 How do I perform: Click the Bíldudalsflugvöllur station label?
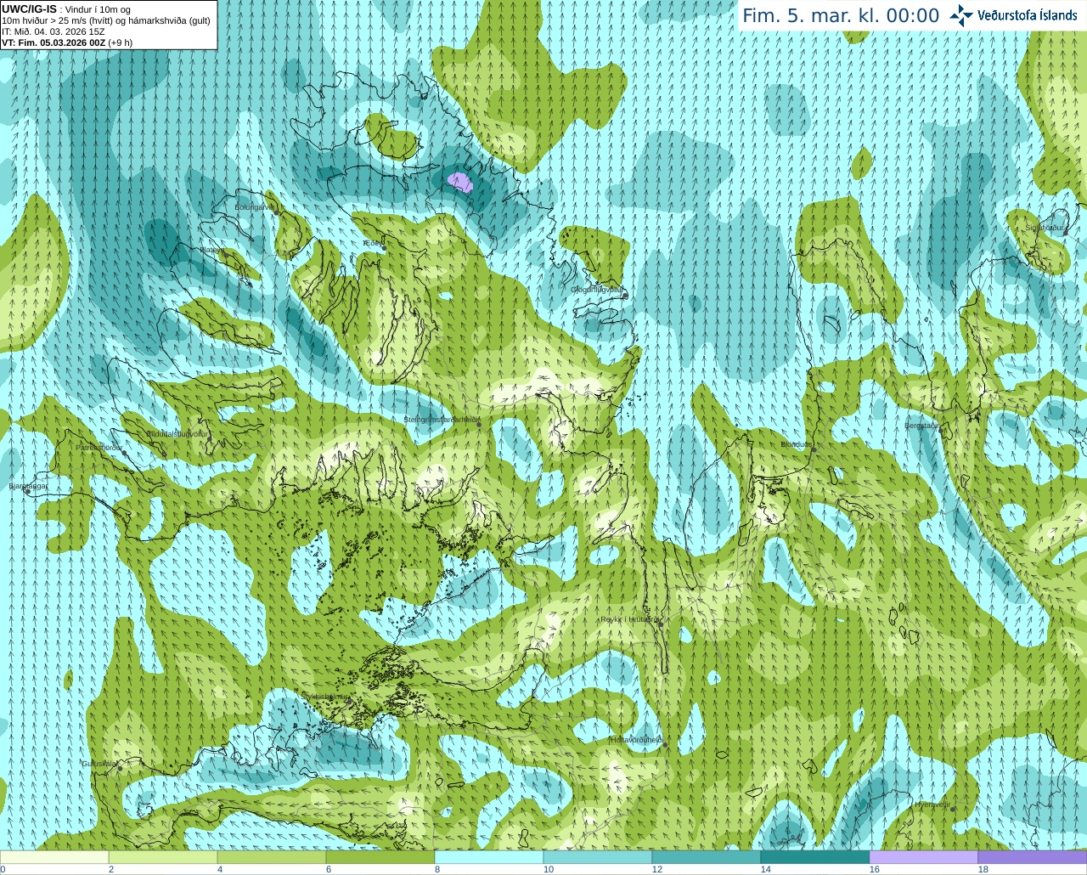click(x=177, y=433)
